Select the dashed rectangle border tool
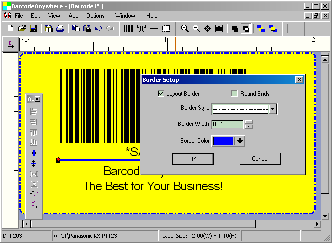 tap(166, 28)
